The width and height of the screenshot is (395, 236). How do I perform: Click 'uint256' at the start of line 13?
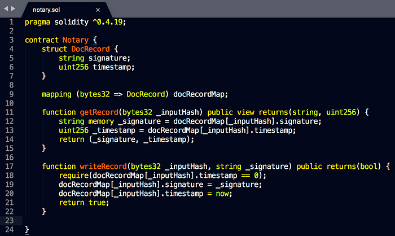click(73, 130)
